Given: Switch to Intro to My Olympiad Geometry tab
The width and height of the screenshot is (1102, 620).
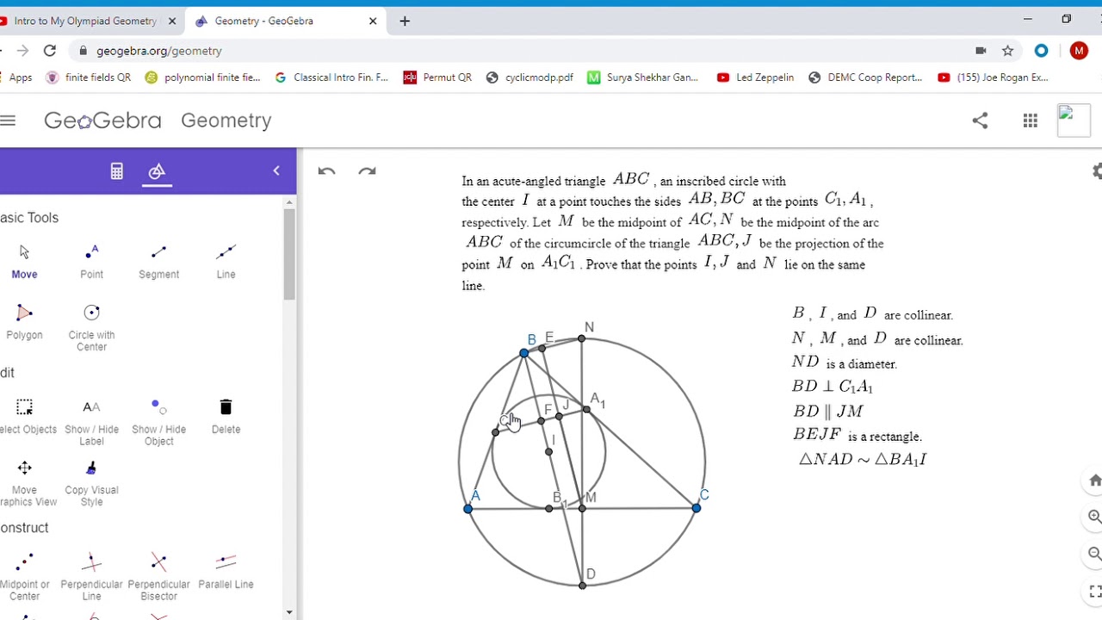Looking at the screenshot, I should [x=84, y=21].
